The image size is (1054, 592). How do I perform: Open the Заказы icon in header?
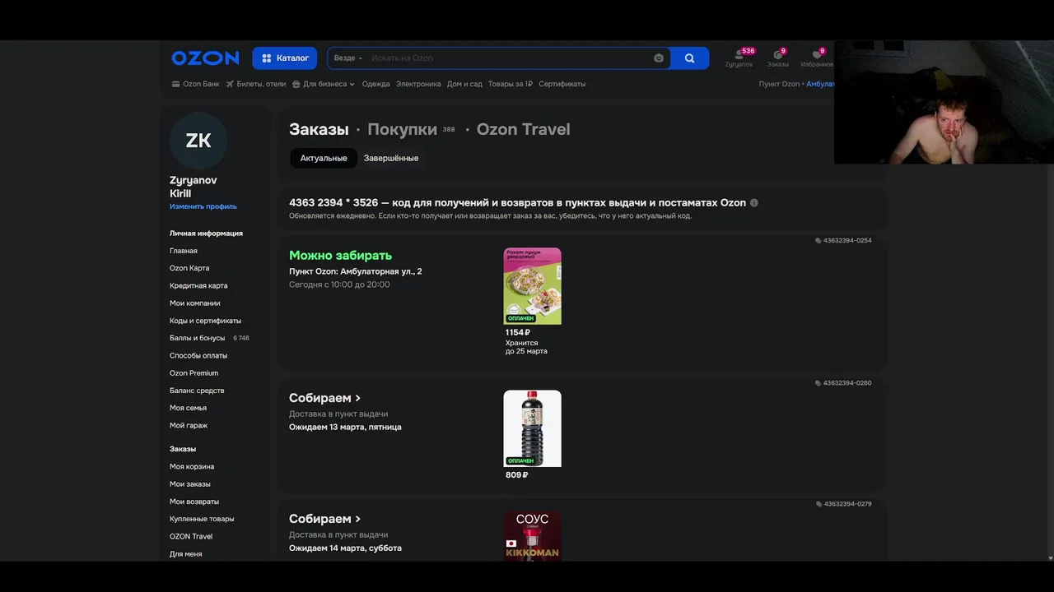[777, 58]
